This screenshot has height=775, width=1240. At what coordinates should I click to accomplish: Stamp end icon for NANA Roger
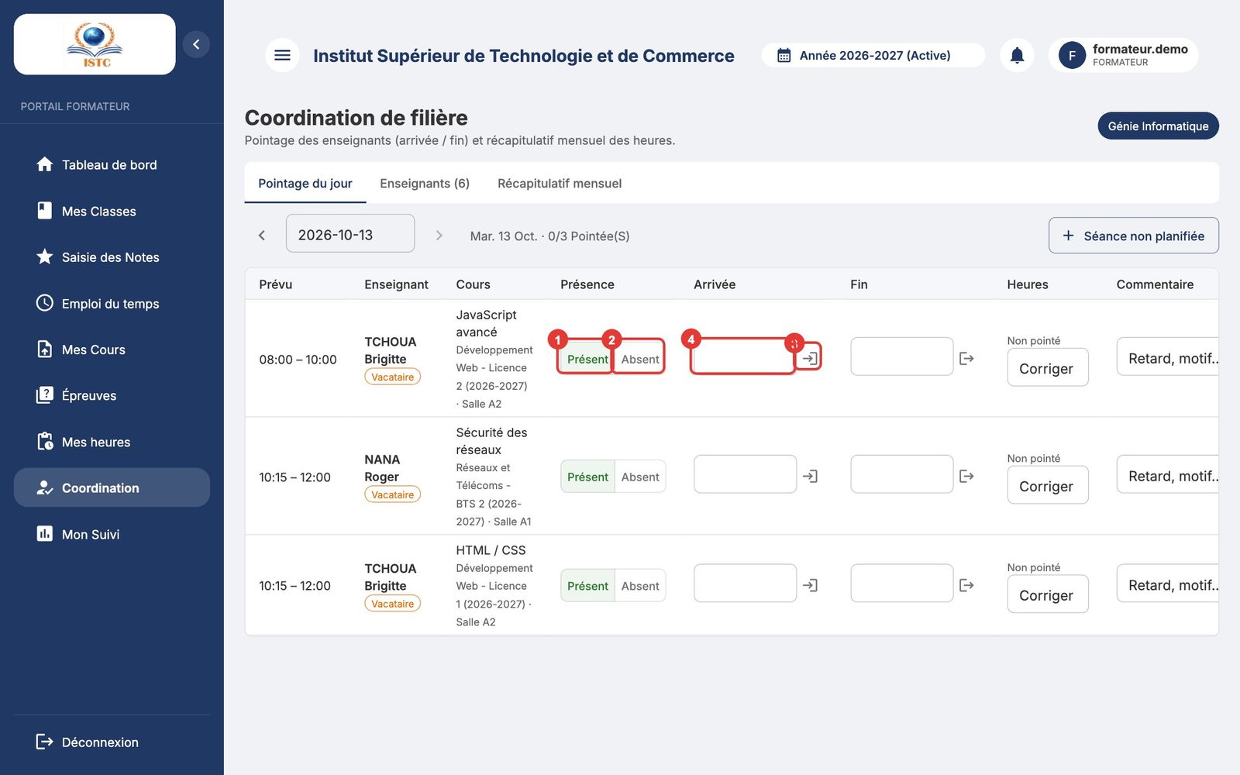pos(966,476)
